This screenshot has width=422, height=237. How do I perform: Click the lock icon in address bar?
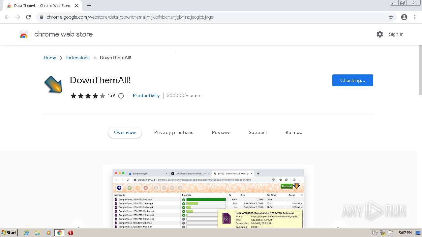click(42, 17)
